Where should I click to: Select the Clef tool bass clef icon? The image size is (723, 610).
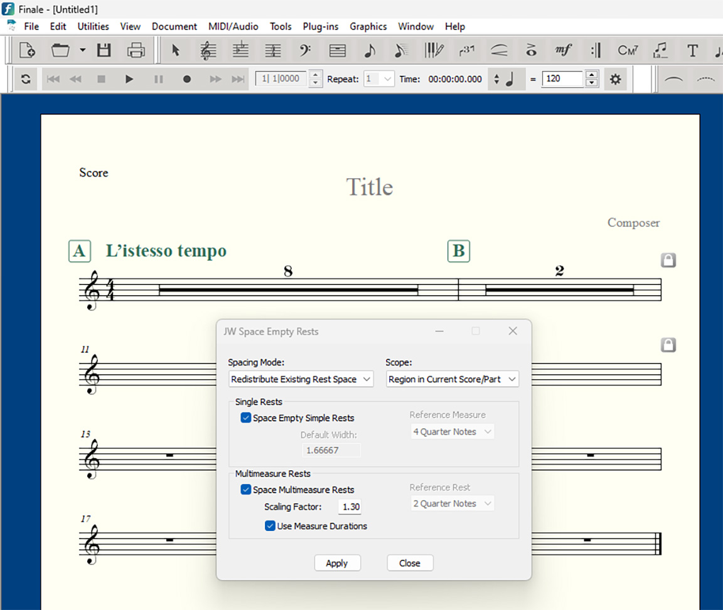click(x=304, y=51)
